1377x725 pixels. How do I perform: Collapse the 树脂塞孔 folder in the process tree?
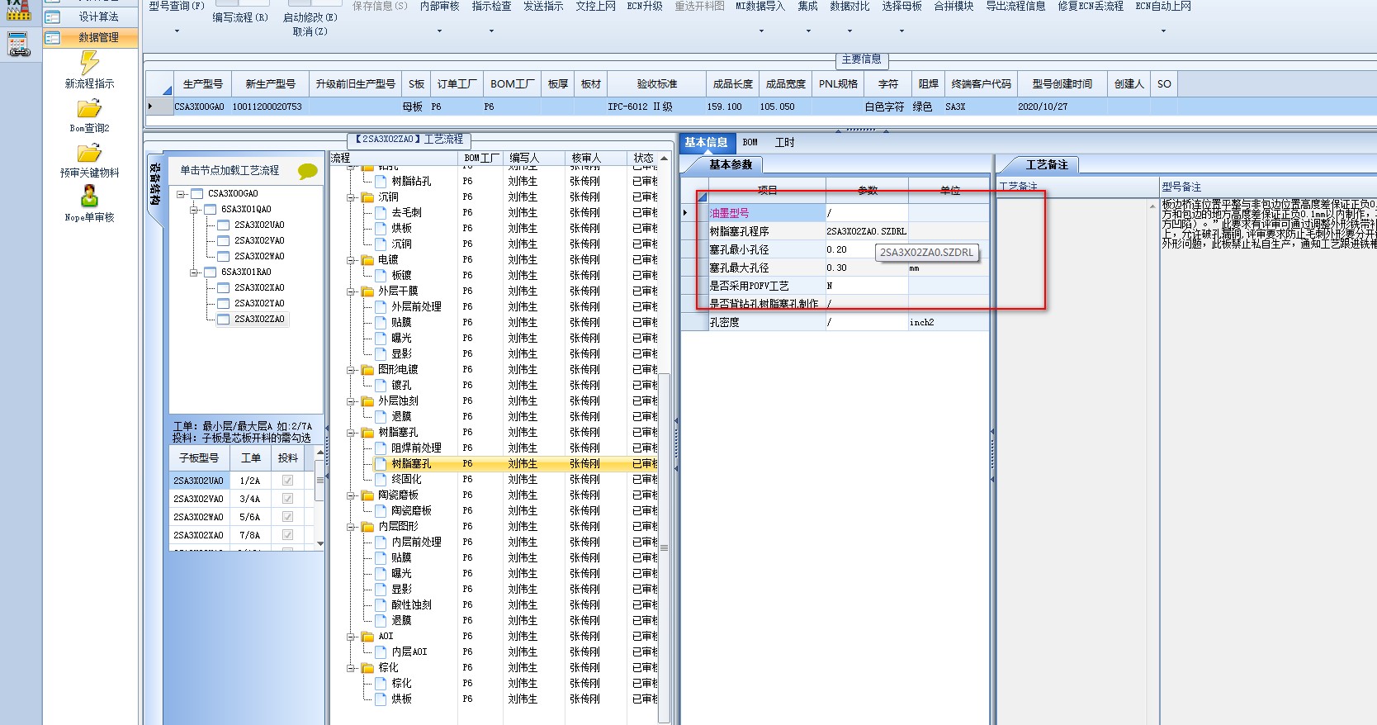tap(352, 433)
